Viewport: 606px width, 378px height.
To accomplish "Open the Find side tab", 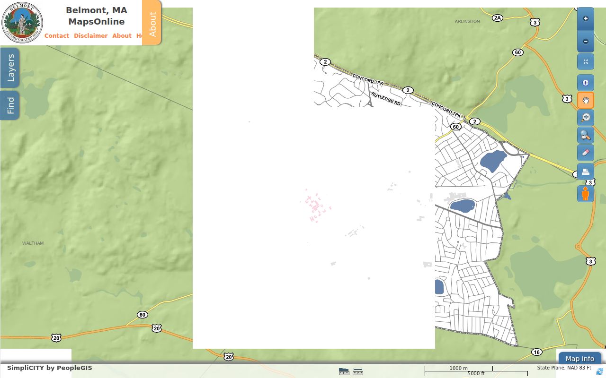I will coord(10,105).
